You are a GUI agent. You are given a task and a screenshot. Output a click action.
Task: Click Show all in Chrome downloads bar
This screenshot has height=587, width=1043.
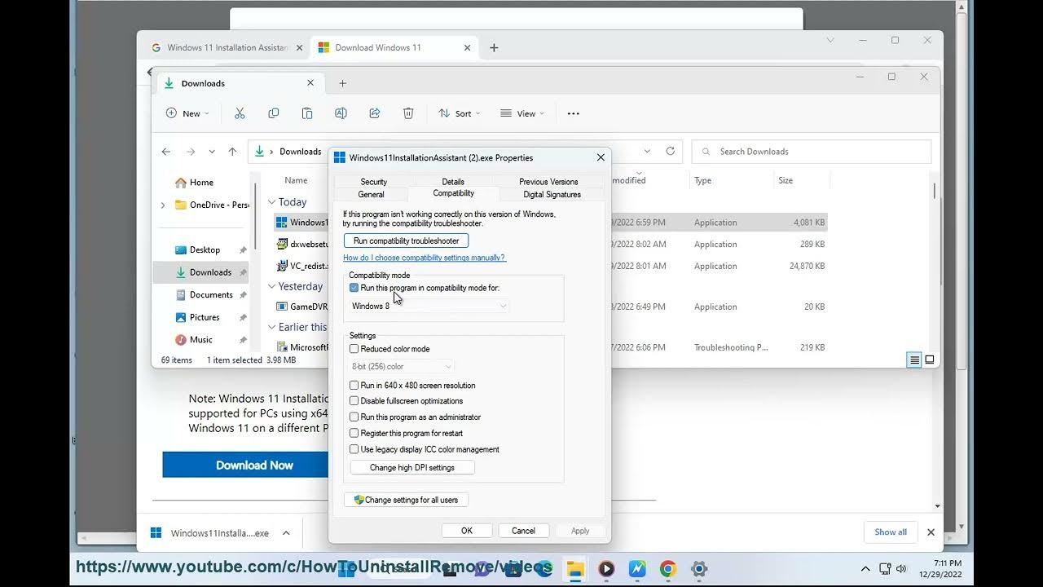tap(891, 532)
